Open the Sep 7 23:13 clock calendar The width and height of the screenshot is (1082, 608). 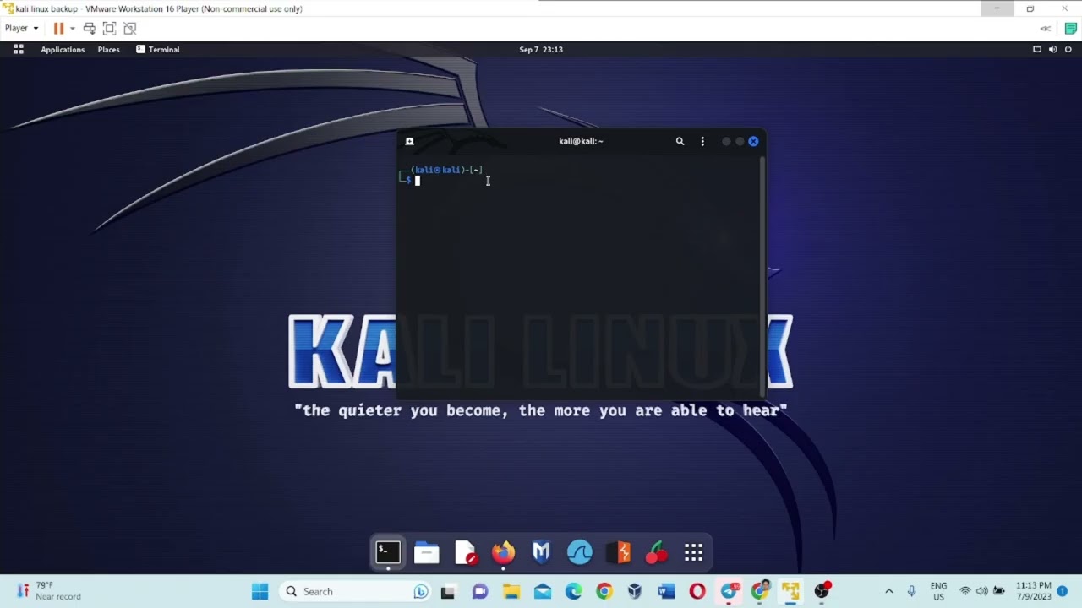pos(541,49)
